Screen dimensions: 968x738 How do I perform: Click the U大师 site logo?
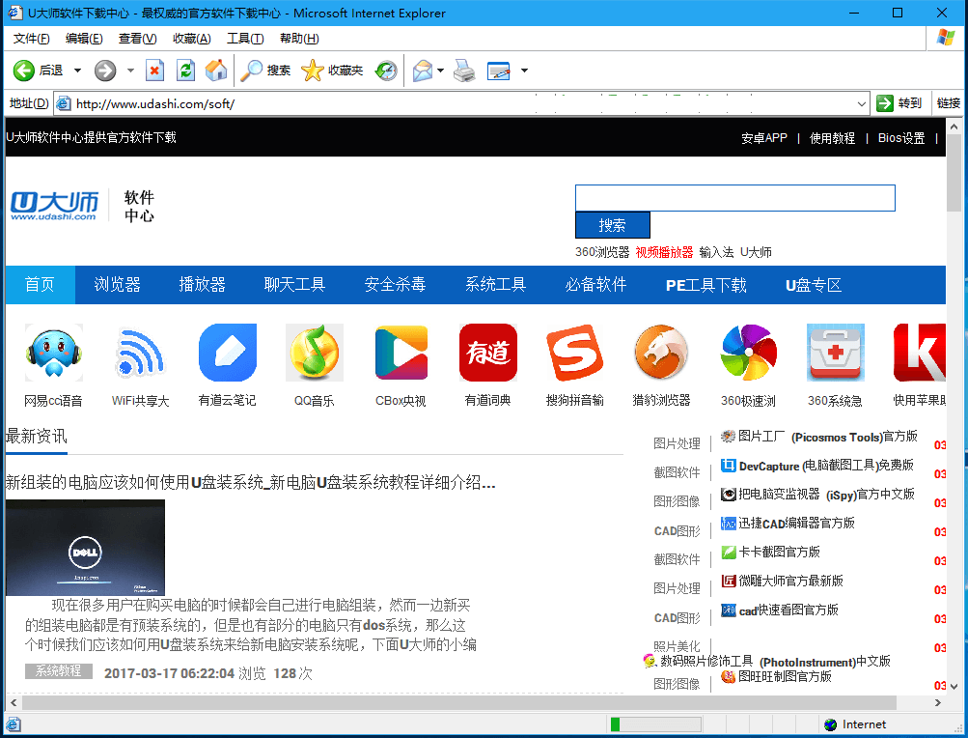coord(54,205)
